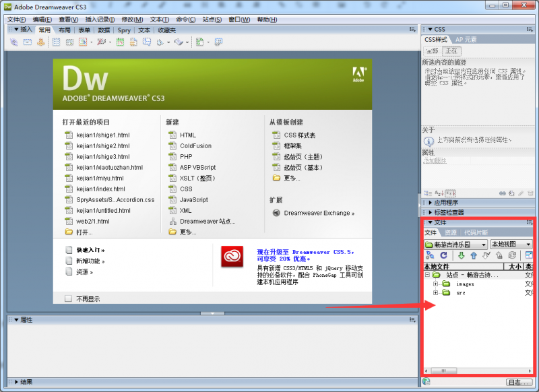Show category view in CSS panel
The height and width of the screenshot is (392, 539).
pos(428,193)
